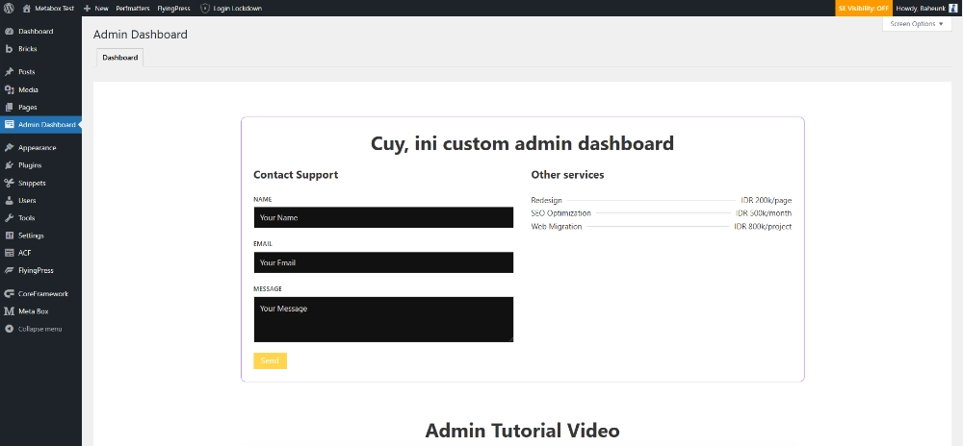Click the Settings sliders icon

10,235
